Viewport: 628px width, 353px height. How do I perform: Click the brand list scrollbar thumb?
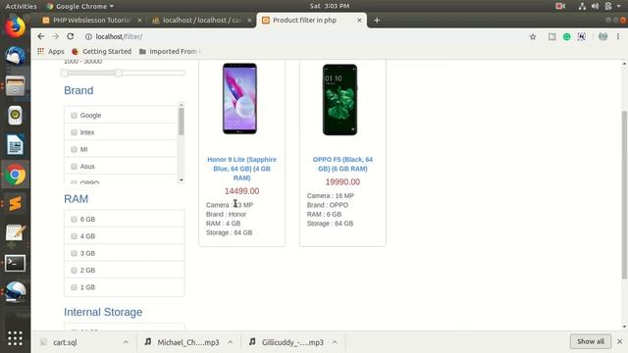point(181,122)
